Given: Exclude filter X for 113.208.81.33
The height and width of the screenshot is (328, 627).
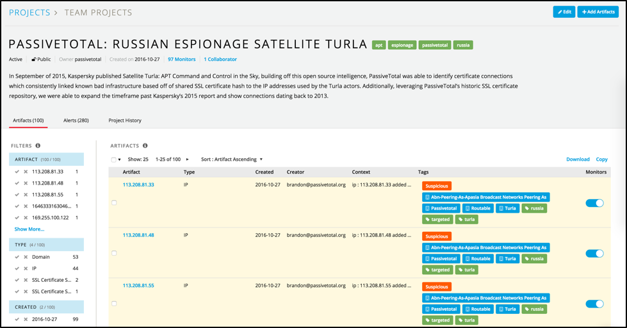Looking at the screenshot, I should click(x=26, y=172).
